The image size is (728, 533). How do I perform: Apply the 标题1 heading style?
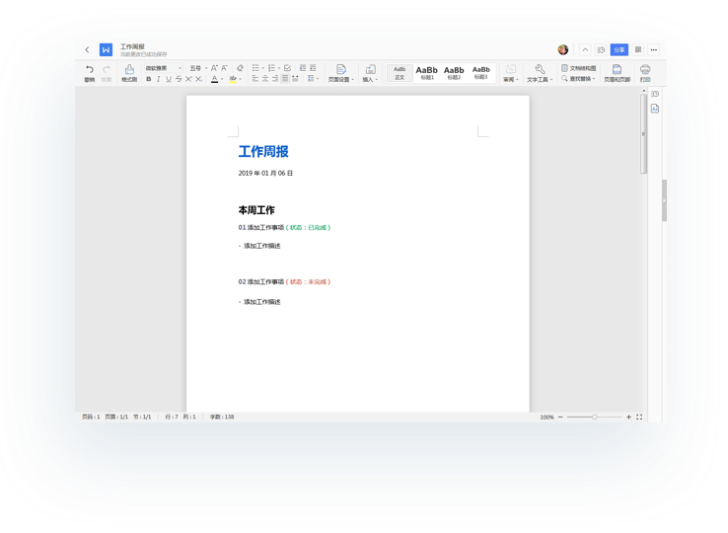point(426,72)
